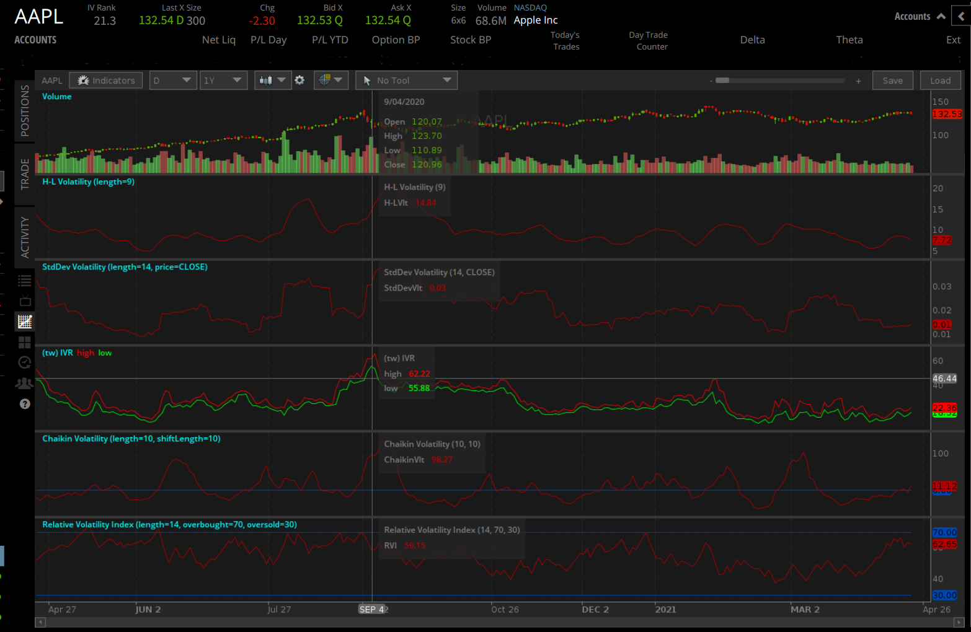The height and width of the screenshot is (632, 971).
Task: Switch to the Activity tab
Action: pyautogui.click(x=25, y=237)
